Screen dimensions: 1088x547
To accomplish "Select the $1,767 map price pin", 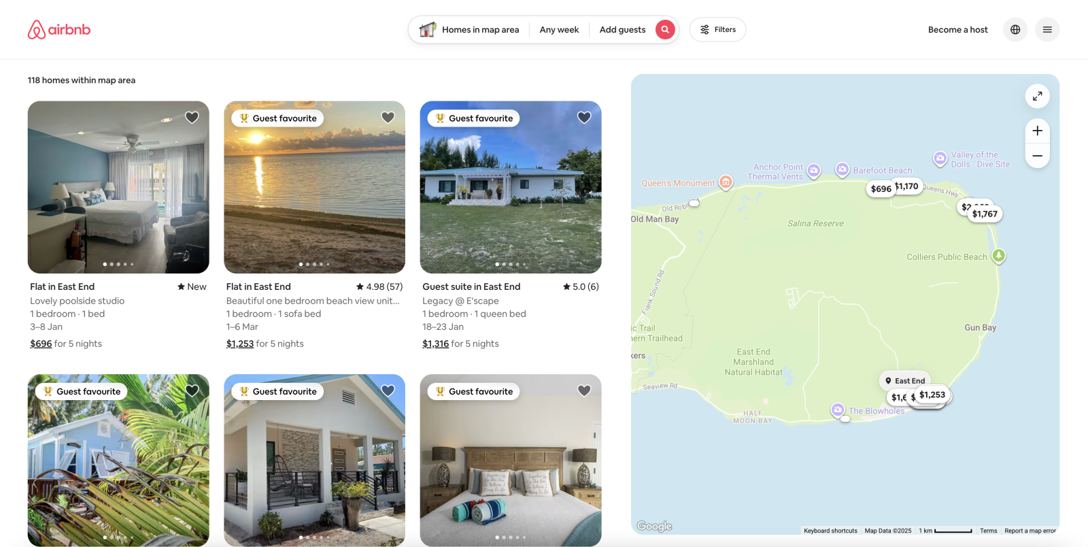I will 985,214.
